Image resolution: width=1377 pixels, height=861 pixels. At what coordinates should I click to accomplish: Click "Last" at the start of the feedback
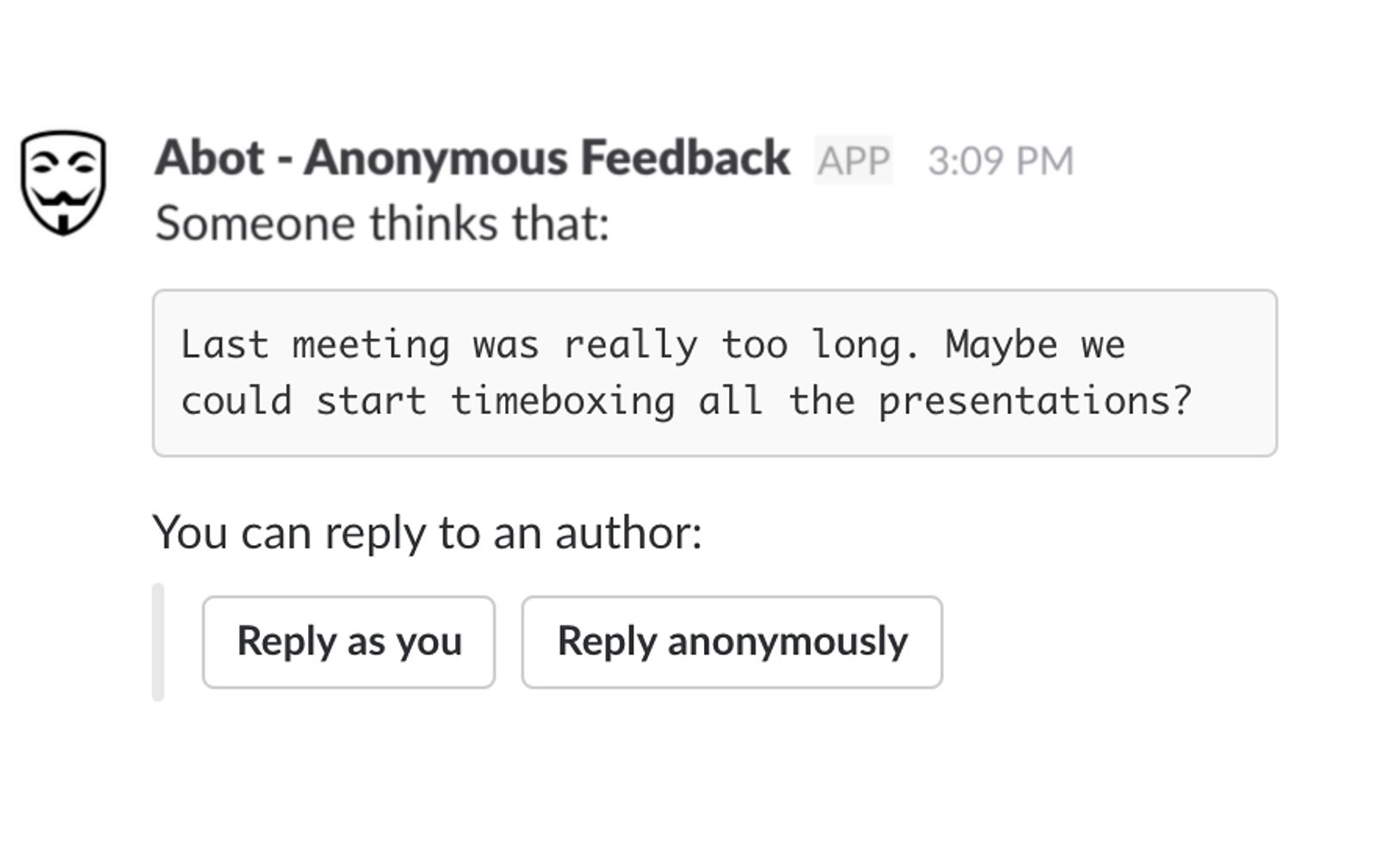coord(224,345)
